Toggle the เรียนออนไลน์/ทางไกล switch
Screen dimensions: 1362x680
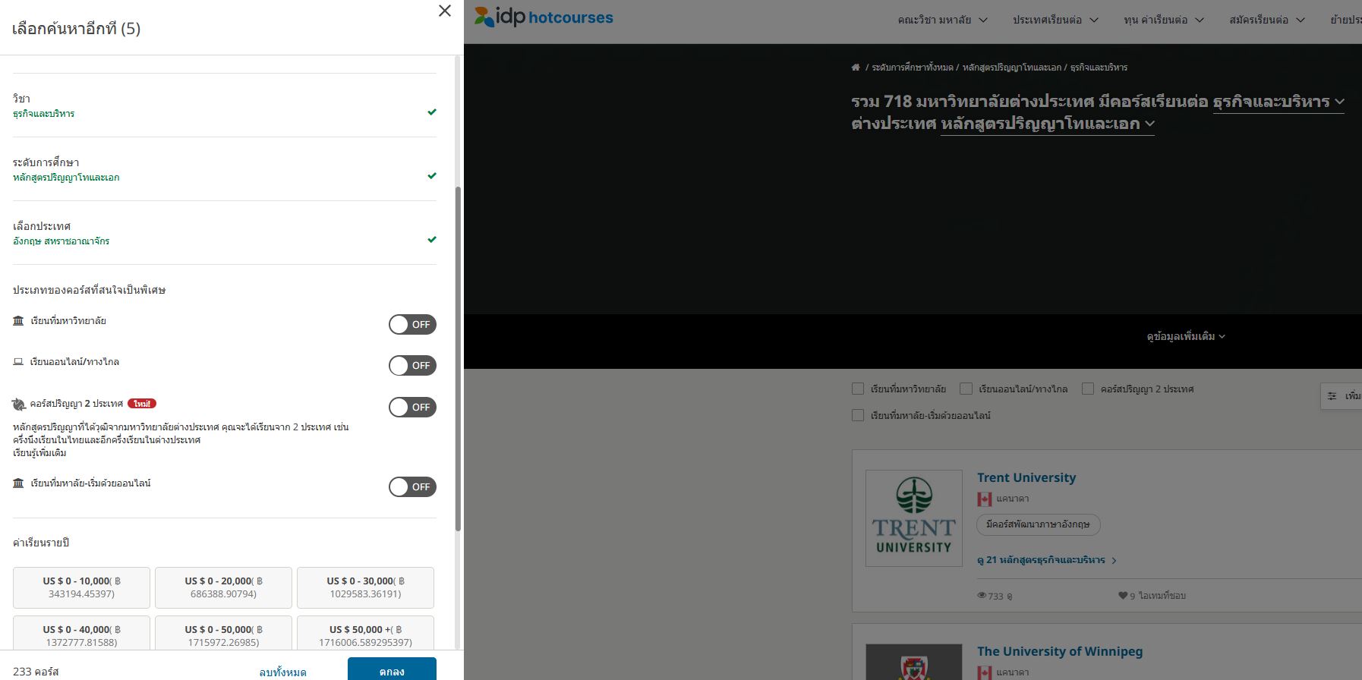pos(412,366)
